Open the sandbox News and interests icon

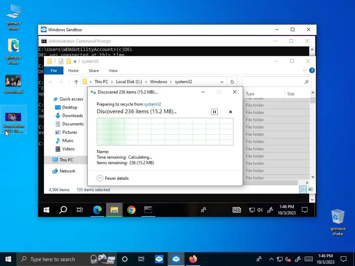[236, 210]
